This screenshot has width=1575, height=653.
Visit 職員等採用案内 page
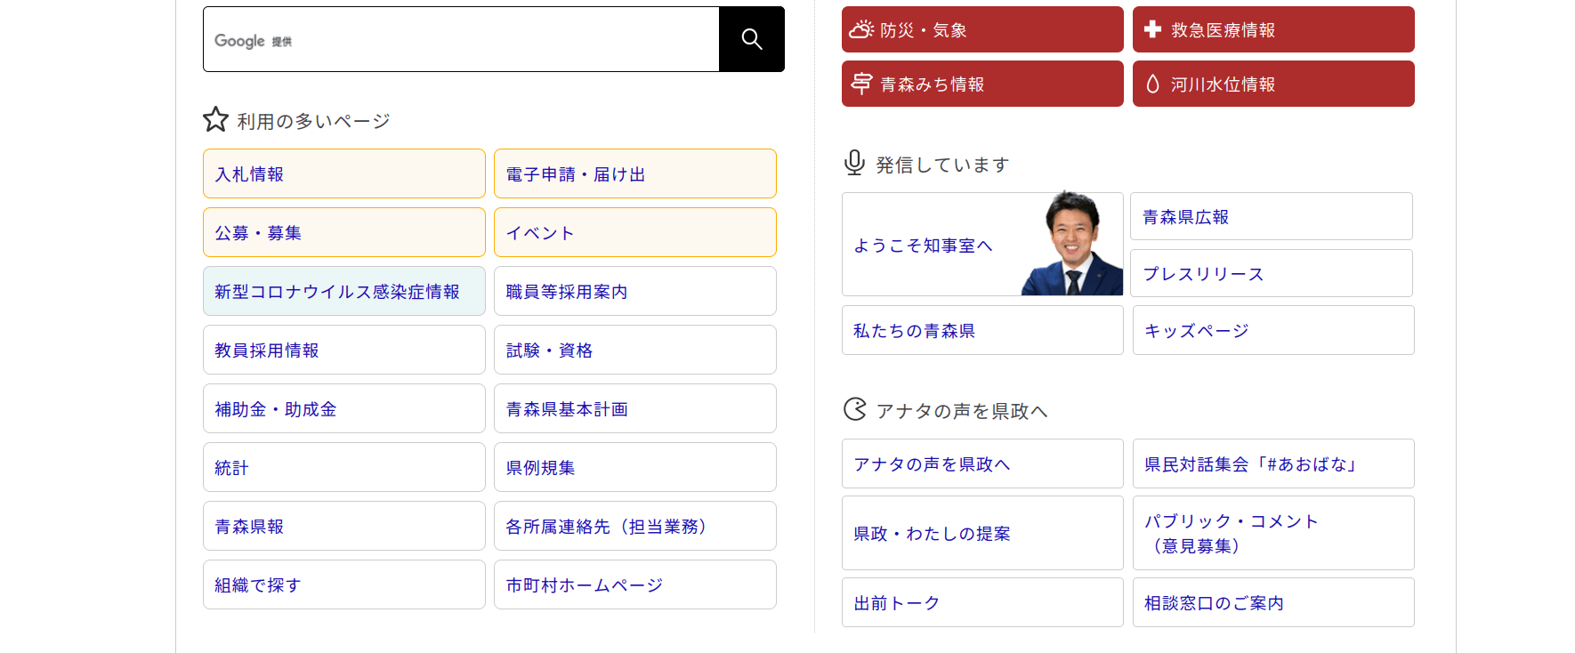pyautogui.click(x=634, y=291)
